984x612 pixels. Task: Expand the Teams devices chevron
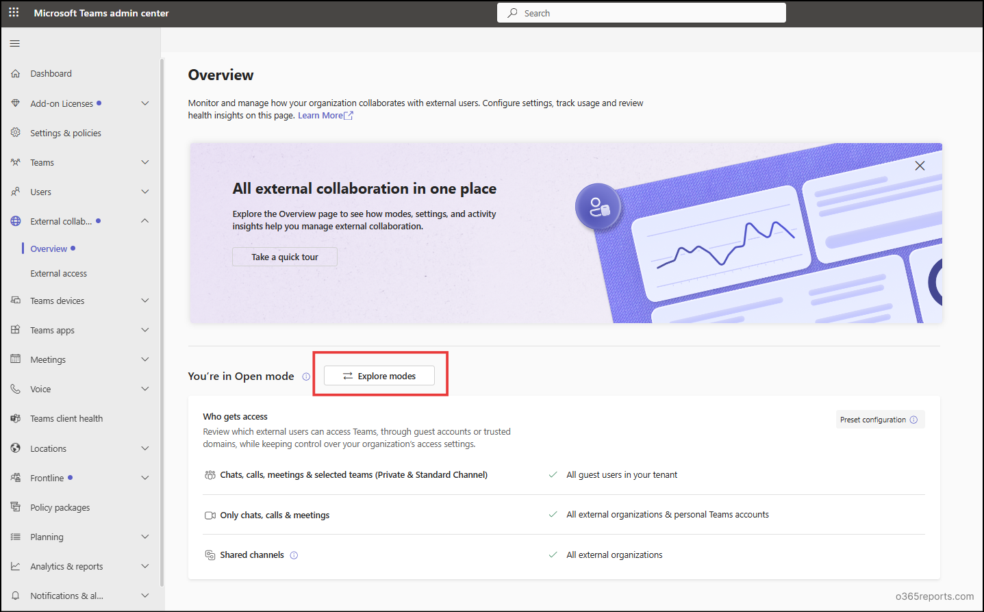(x=145, y=301)
